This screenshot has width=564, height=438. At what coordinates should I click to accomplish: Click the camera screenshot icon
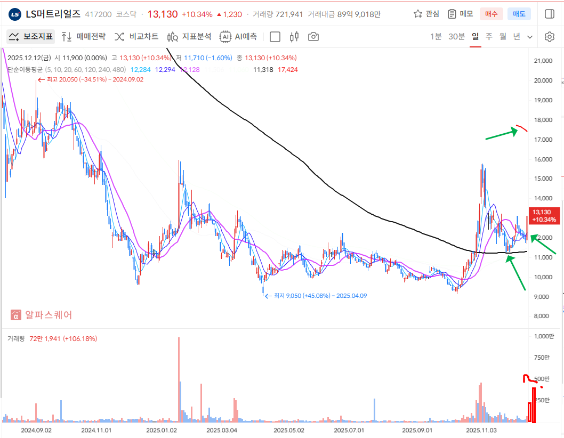(x=313, y=37)
